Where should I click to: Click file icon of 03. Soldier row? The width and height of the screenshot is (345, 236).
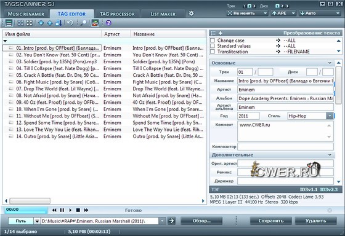(x=11, y=61)
